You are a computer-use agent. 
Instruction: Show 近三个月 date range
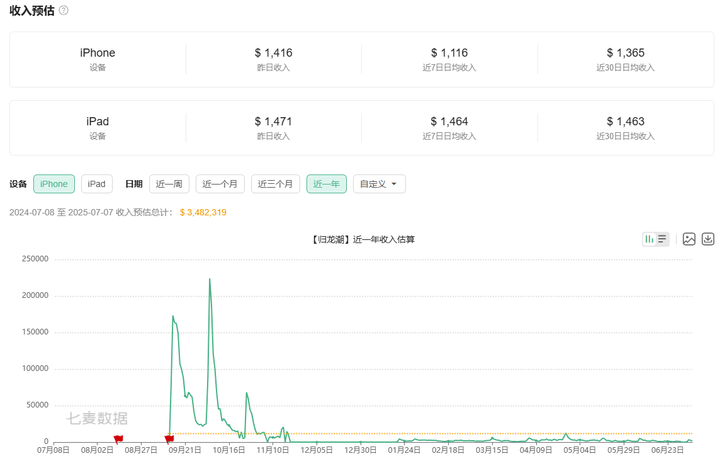point(275,184)
